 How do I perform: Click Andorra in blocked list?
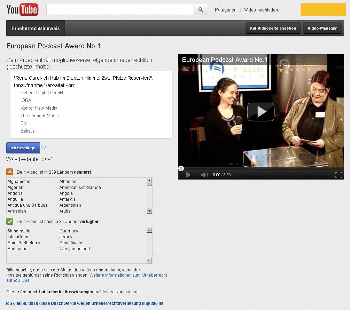click(15, 193)
